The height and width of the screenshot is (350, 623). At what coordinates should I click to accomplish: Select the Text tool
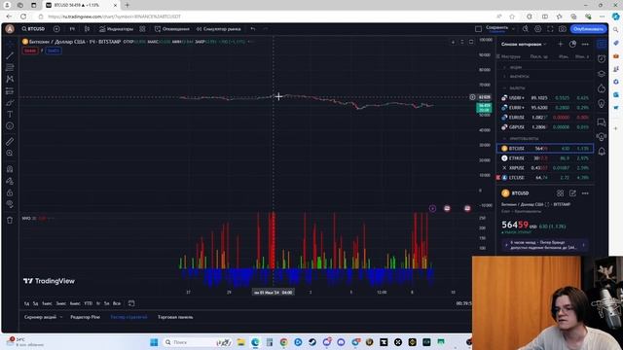tap(10, 115)
